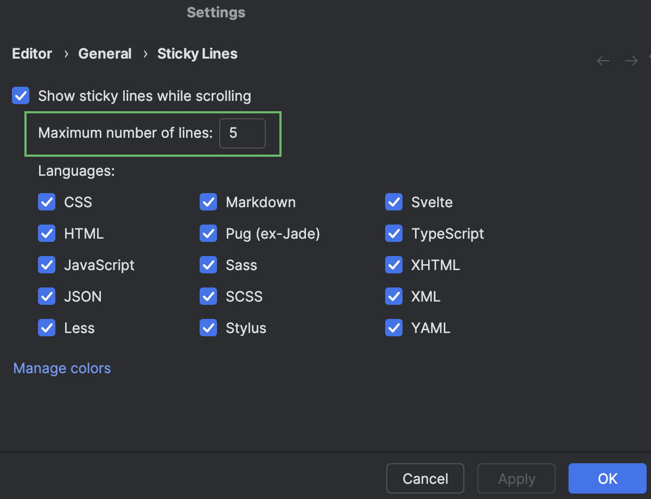Open General settings from the breadcrumb

point(105,53)
